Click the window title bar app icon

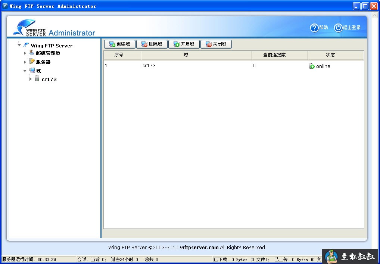tap(5, 6)
